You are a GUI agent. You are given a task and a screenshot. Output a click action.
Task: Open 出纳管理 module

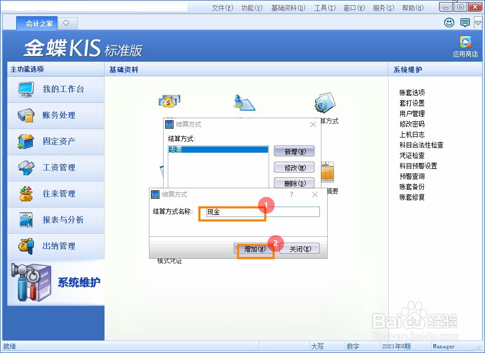click(56, 246)
